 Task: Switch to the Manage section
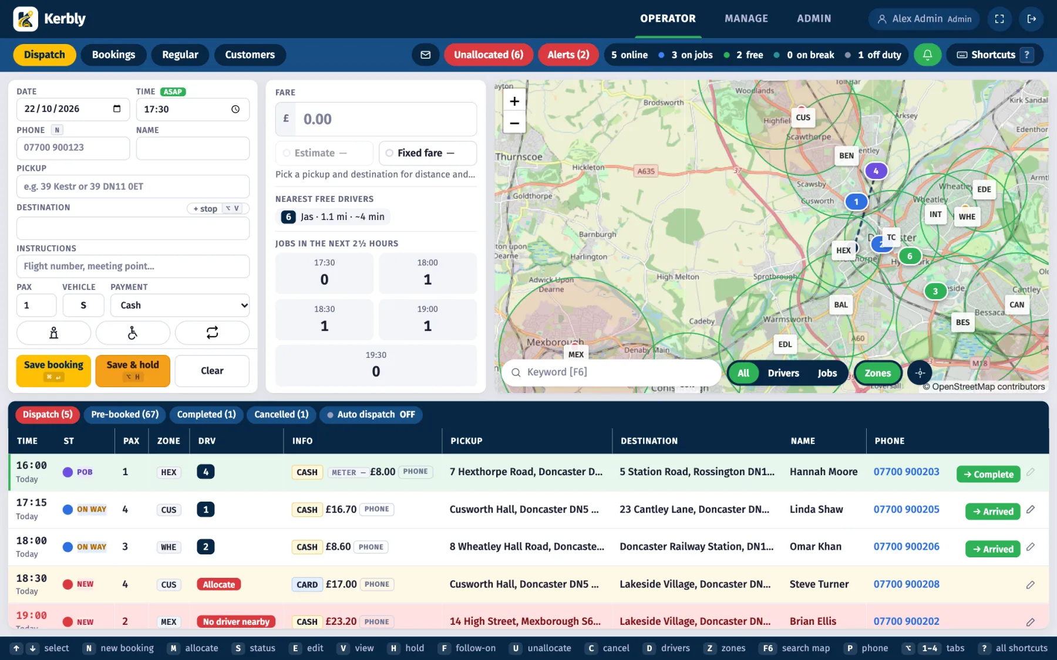[746, 19]
